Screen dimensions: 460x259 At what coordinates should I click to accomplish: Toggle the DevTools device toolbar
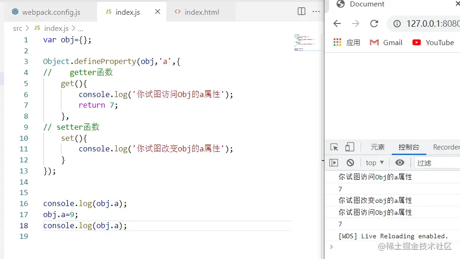(349, 147)
